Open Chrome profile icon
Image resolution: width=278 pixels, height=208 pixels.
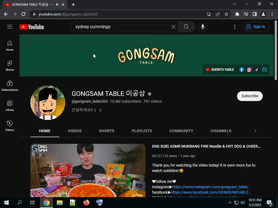click(263, 14)
